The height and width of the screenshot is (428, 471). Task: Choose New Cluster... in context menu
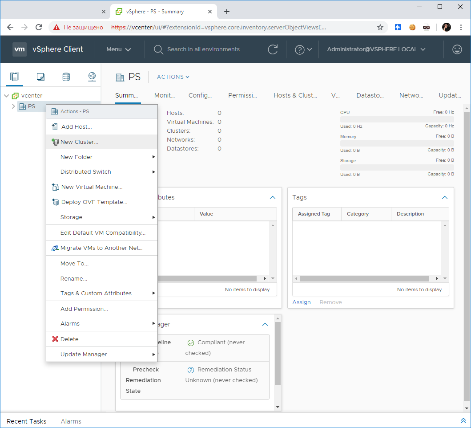pos(102,142)
